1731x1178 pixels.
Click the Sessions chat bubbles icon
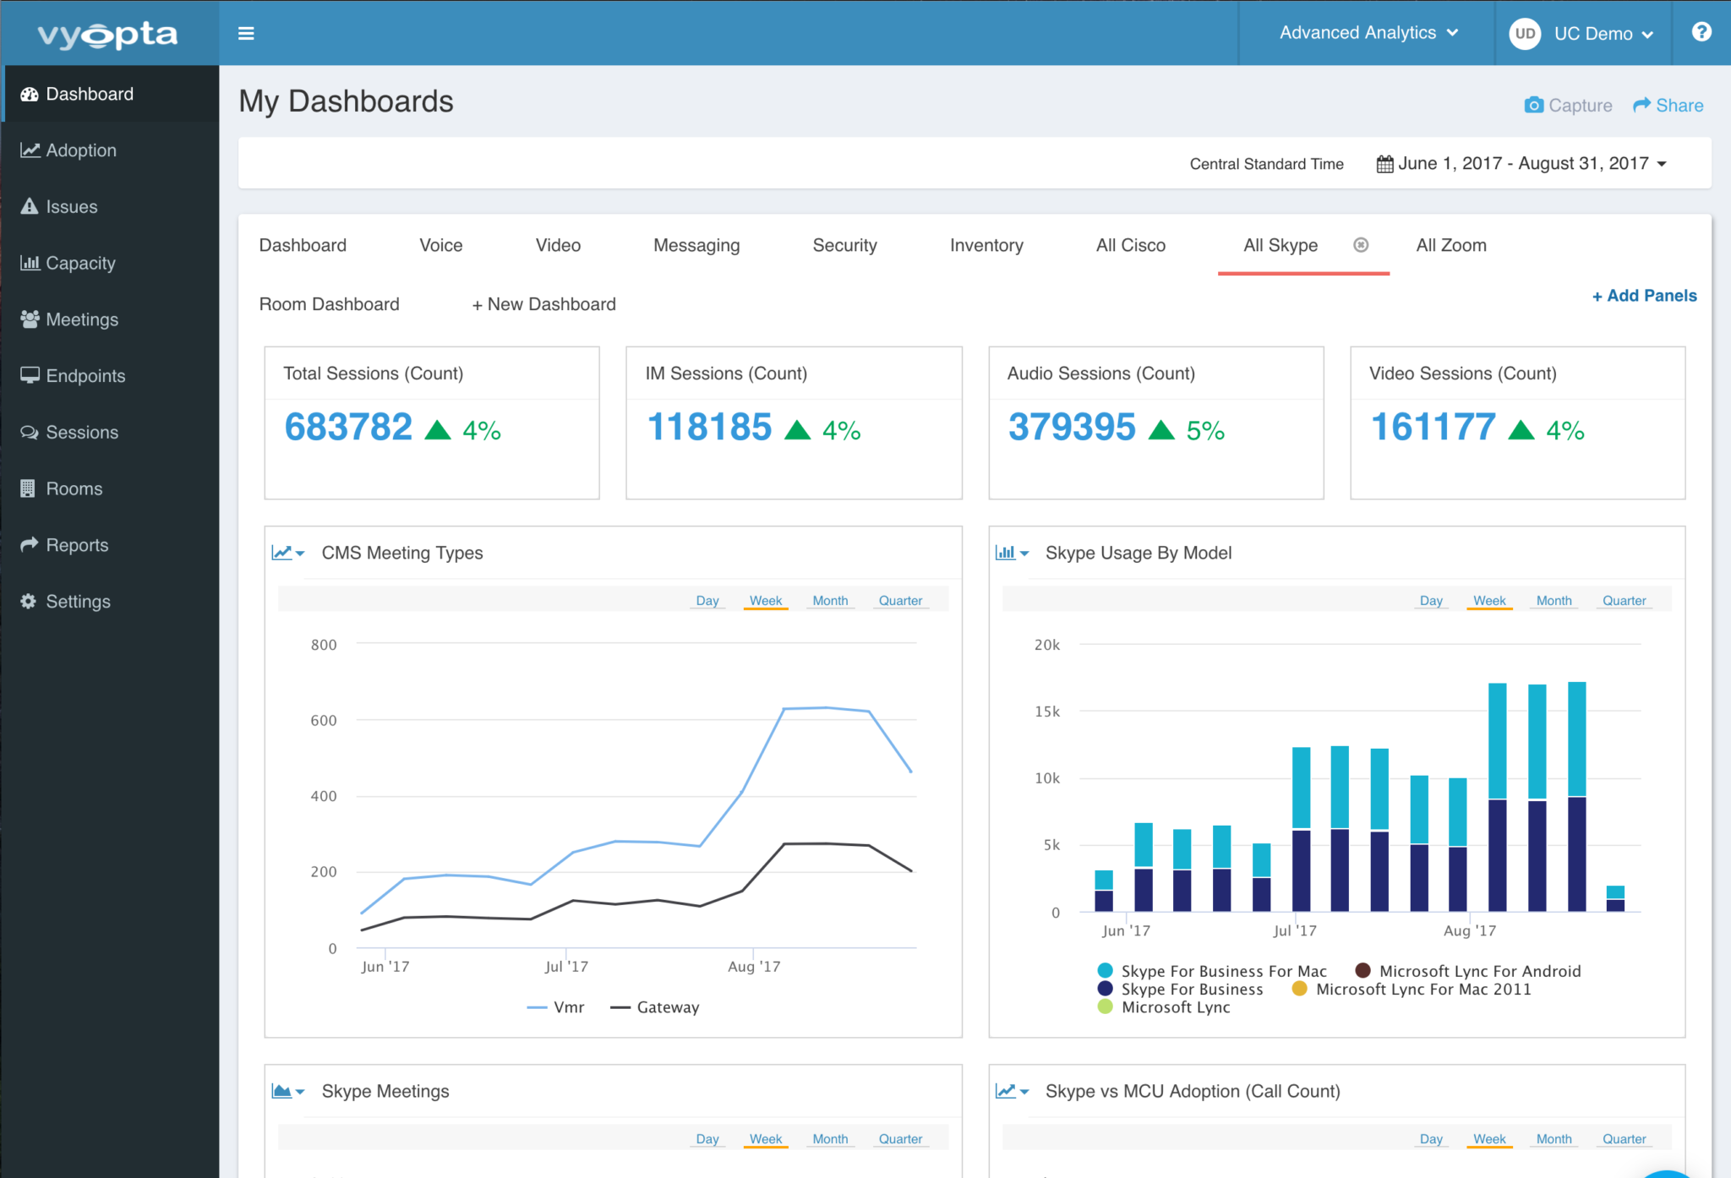(x=30, y=433)
